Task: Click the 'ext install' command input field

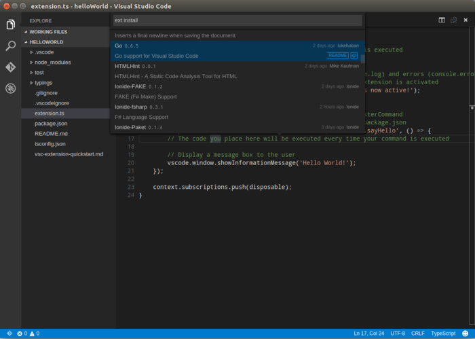Action: click(237, 20)
